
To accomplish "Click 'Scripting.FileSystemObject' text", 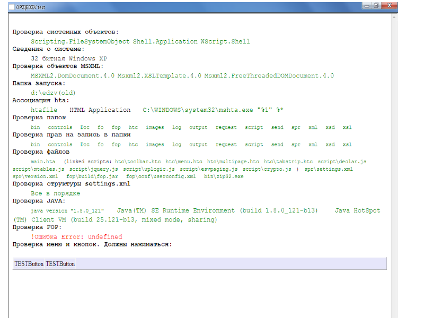I will (80, 41).
